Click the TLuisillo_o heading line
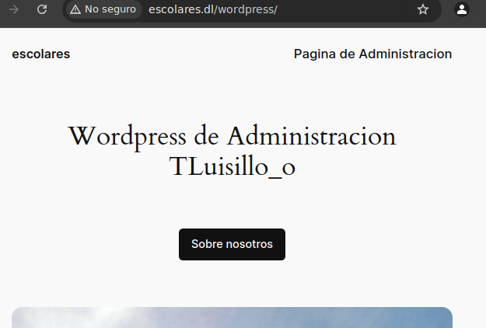 233,167
